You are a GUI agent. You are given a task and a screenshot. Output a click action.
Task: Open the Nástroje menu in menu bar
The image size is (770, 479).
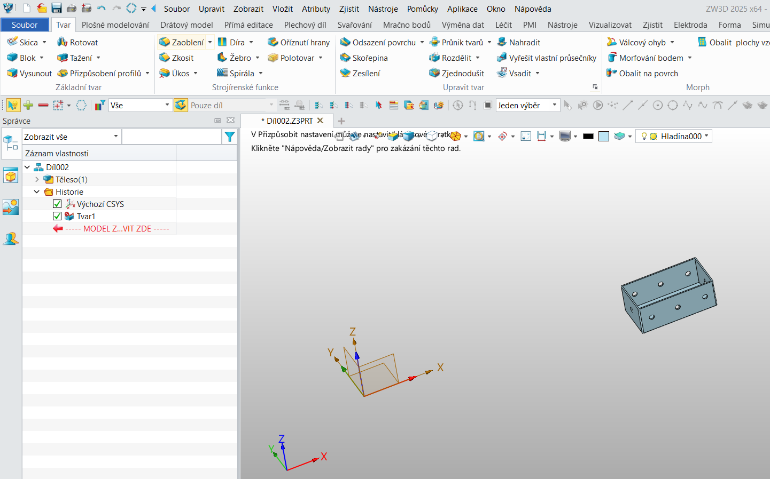coord(383,9)
